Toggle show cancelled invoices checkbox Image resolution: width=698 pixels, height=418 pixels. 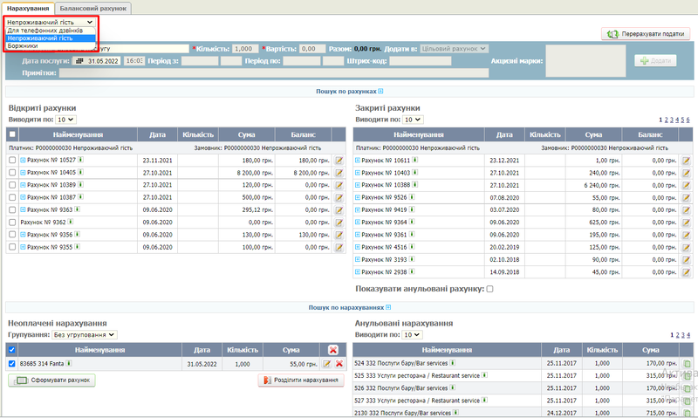(489, 289)
